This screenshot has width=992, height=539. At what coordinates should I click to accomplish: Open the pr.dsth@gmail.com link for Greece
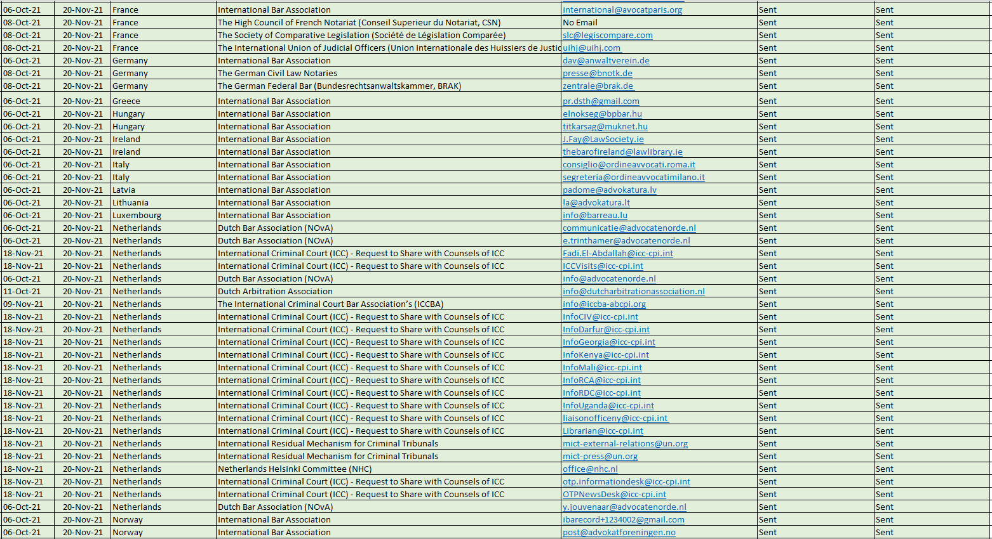point(601,101)
